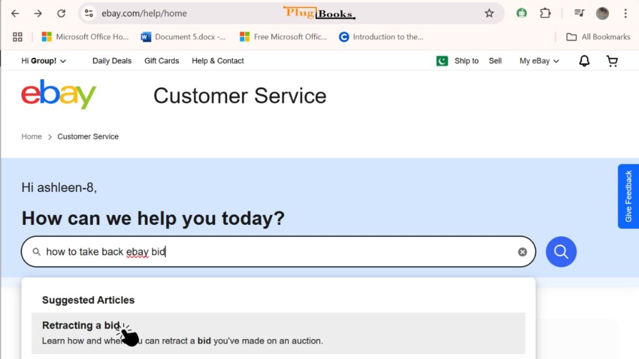Select the Retracting a bid suggested article
The width and height of the screenshot is (639, 359).
coord(278,333)
